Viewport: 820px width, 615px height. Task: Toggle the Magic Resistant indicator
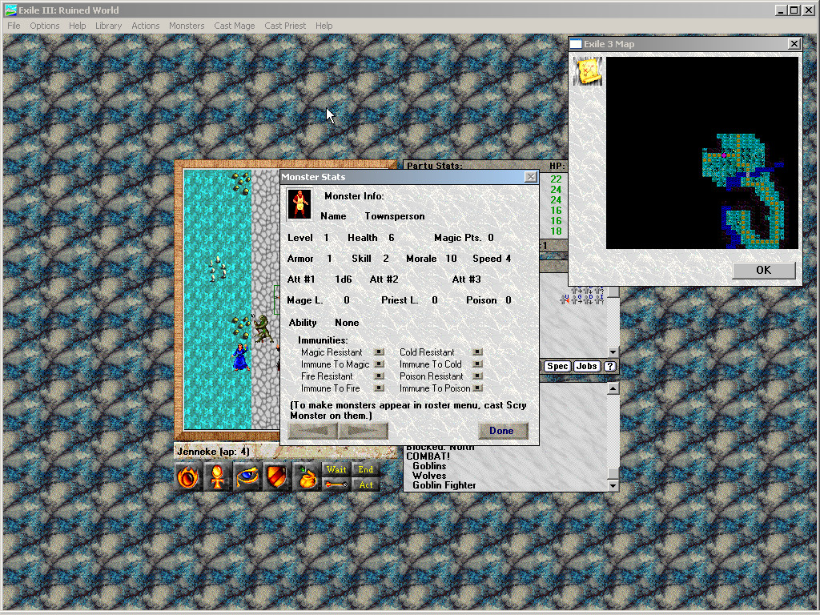(x=379, y=352)
